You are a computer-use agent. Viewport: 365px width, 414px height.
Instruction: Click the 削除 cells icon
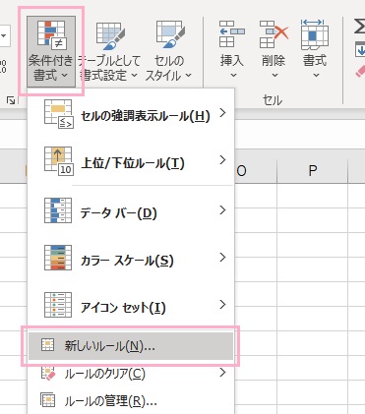[x=274, y=34]
